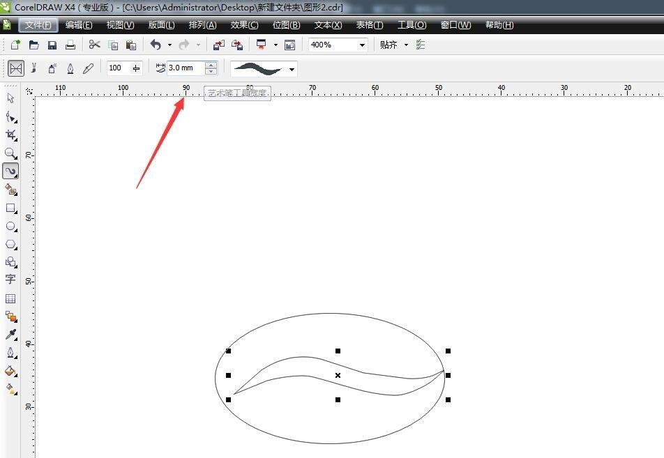Screen dimensions: 664x458
Task: Enable Preset artistic media mode
Action: (x=16, y=68)
